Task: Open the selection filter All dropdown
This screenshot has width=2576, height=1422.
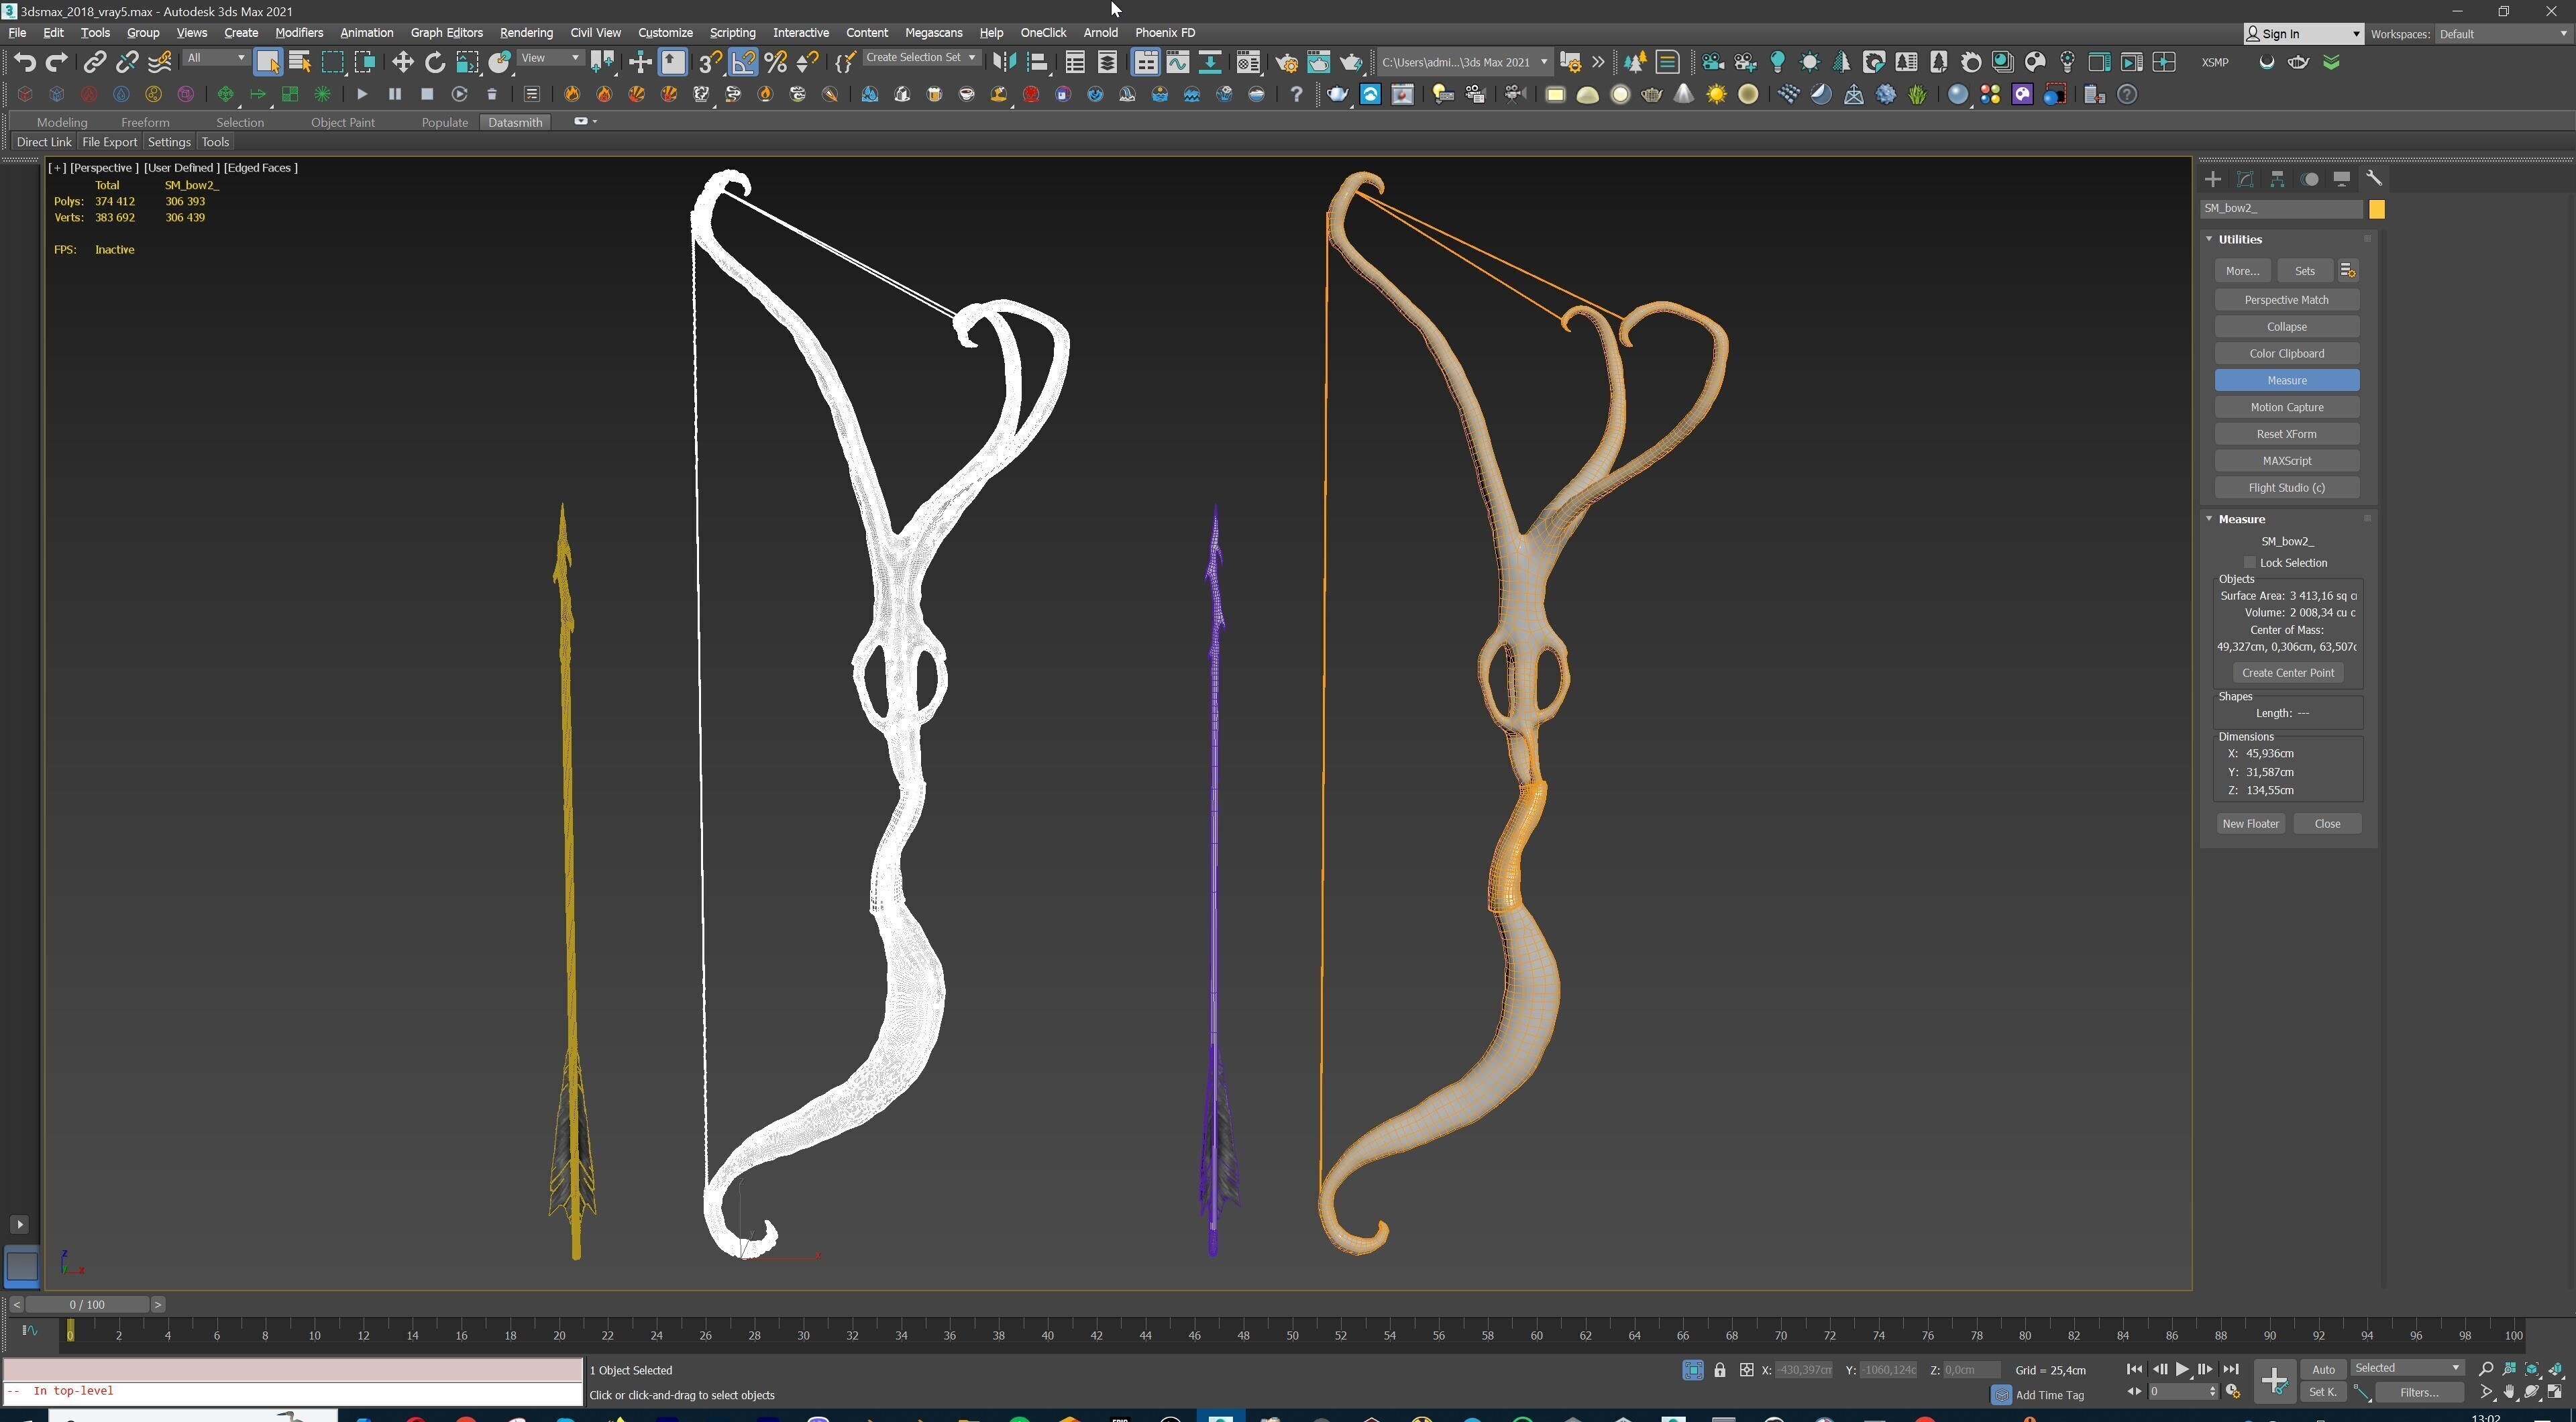Action: (215, 58)
